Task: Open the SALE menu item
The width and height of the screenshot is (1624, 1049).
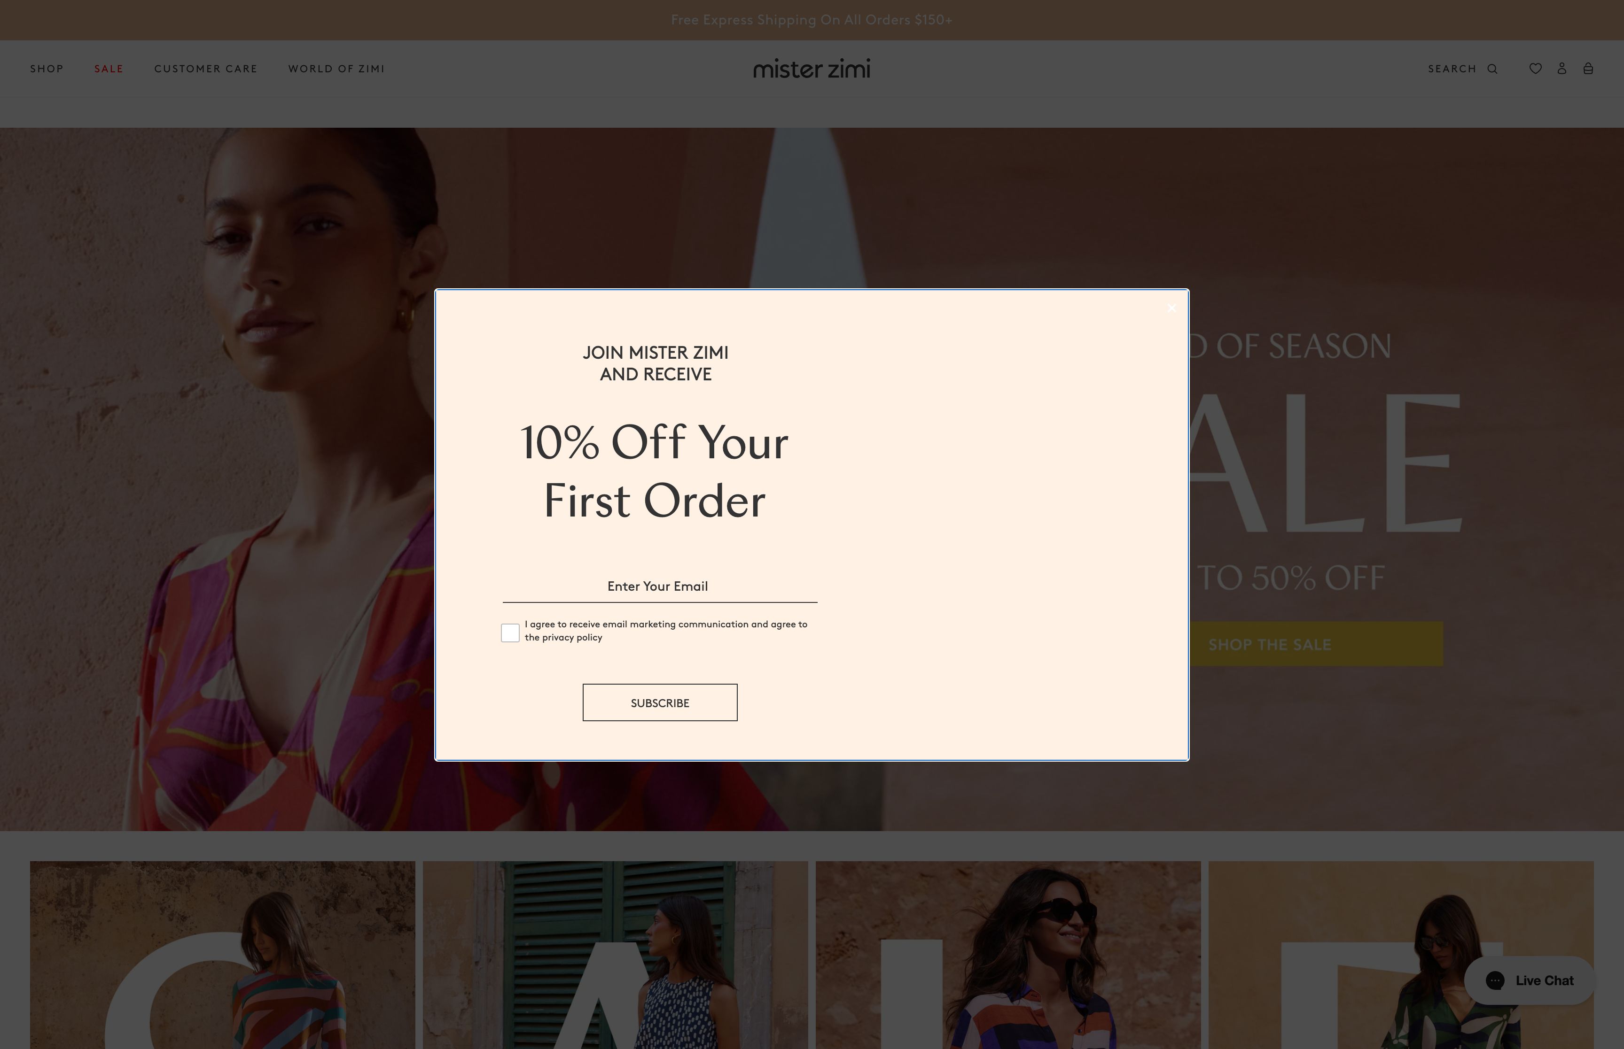Action: [x=109, y=69]
